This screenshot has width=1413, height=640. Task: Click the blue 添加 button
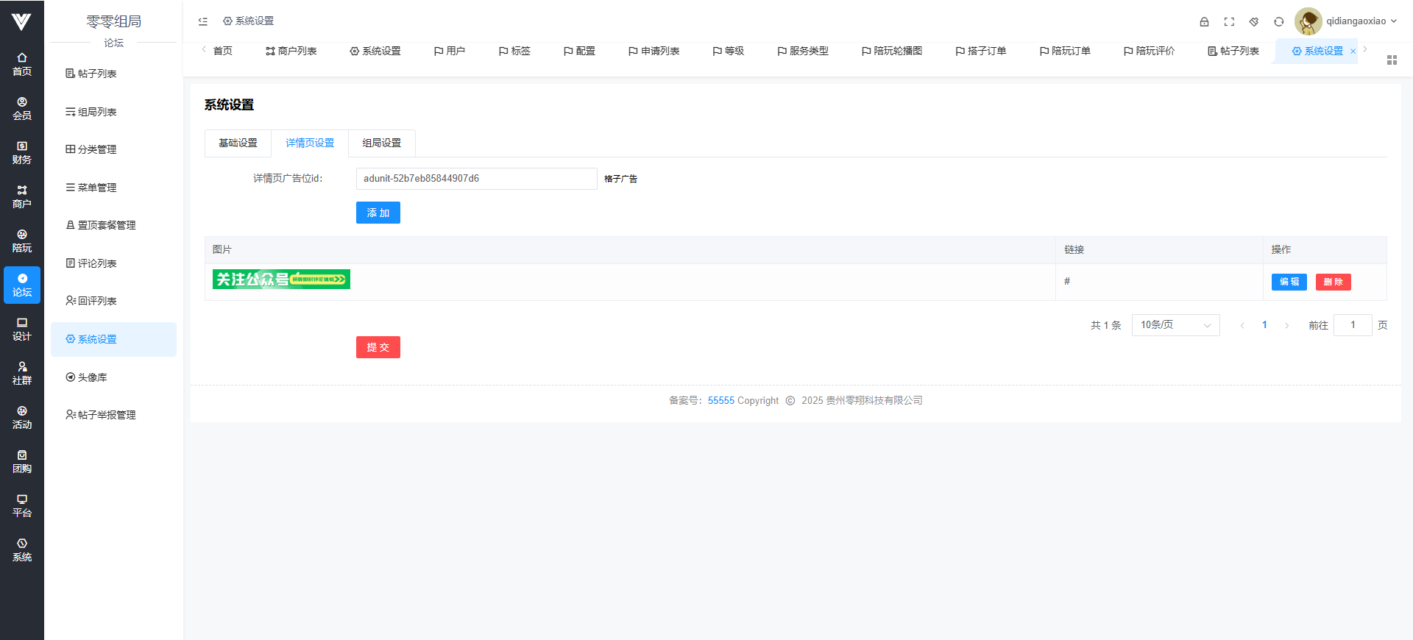(x=378, y=213)
